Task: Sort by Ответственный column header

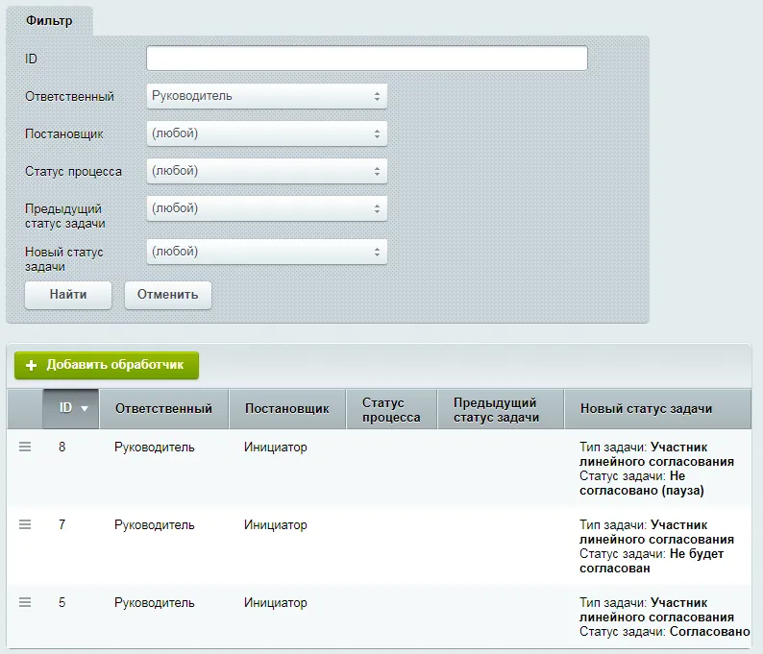Action: point(163,408)
